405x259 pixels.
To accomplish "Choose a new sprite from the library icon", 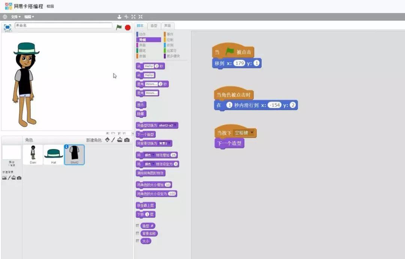I will tap(107, 140).
